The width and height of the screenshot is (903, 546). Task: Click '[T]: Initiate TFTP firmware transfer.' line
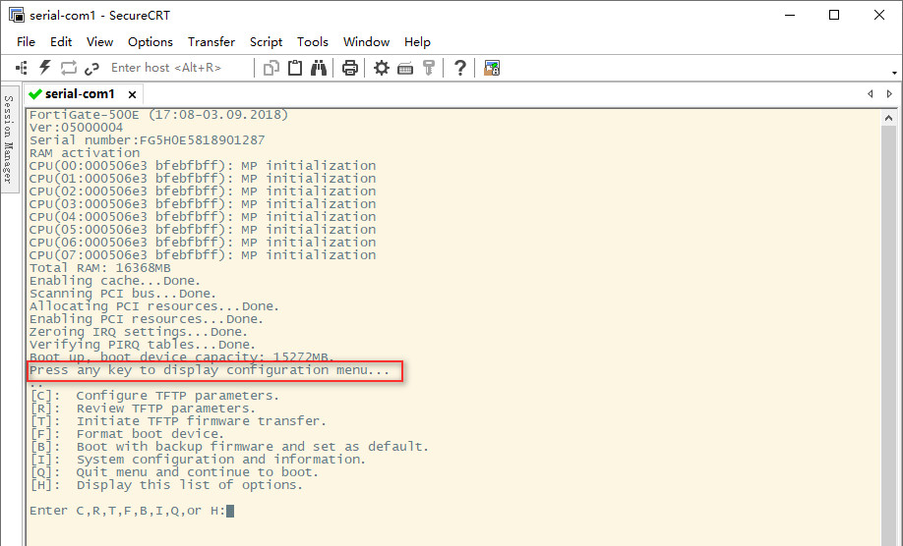[x=178, y=420]
